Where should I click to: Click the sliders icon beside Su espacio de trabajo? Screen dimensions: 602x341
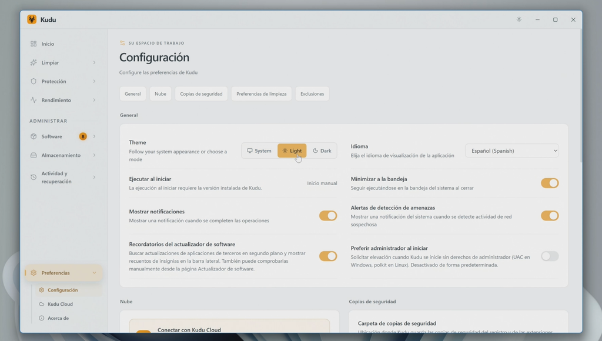(122, 43)
